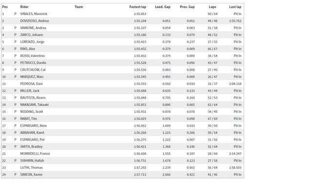Image resolution: width=334 pixels, height=195 pixels.
Task: Click prev gap value 0.561
Action: click(190, 168)
